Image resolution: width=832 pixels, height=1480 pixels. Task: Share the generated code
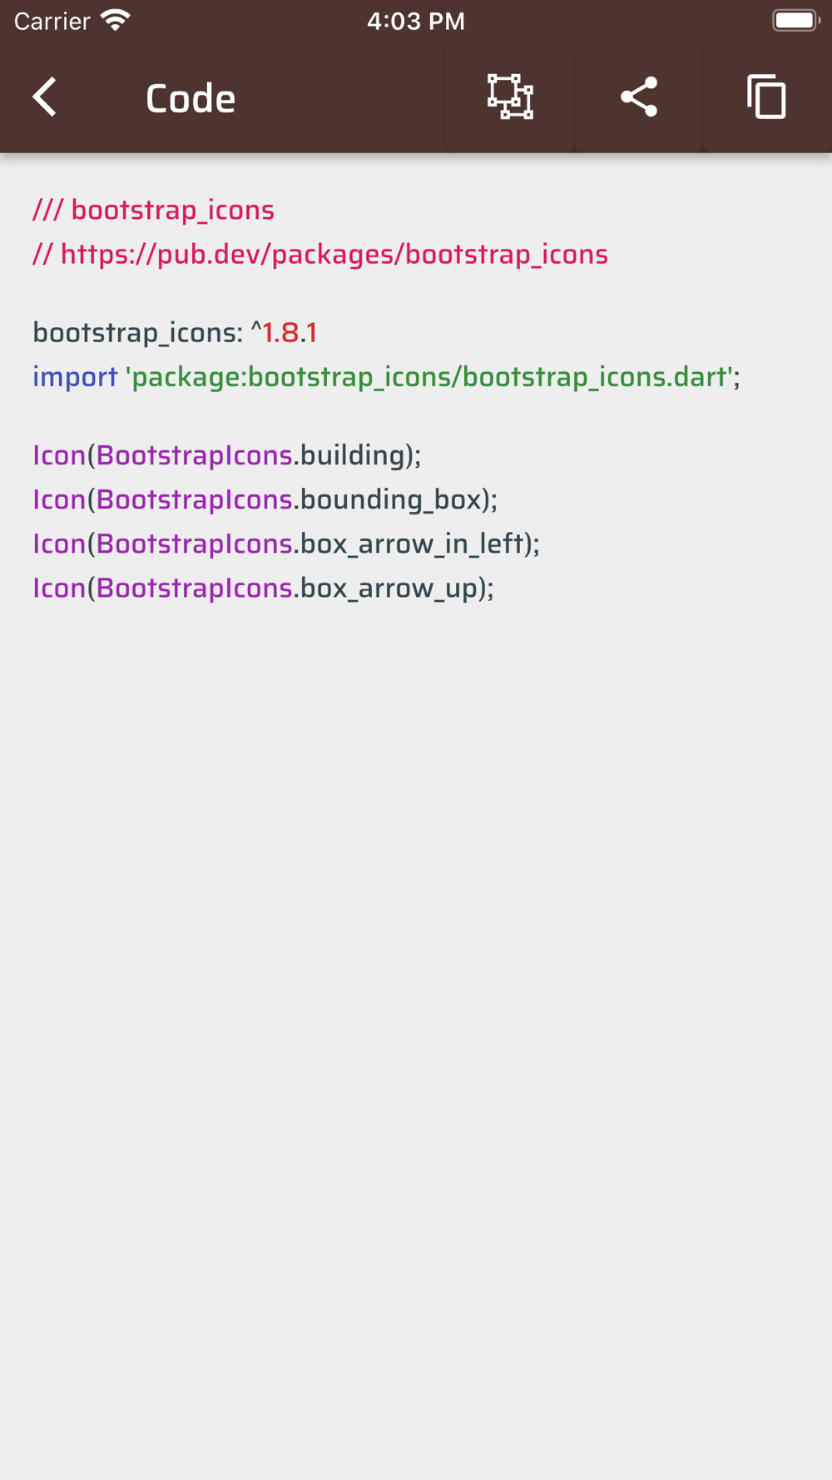pyautogui.click(x=639, y=97)
